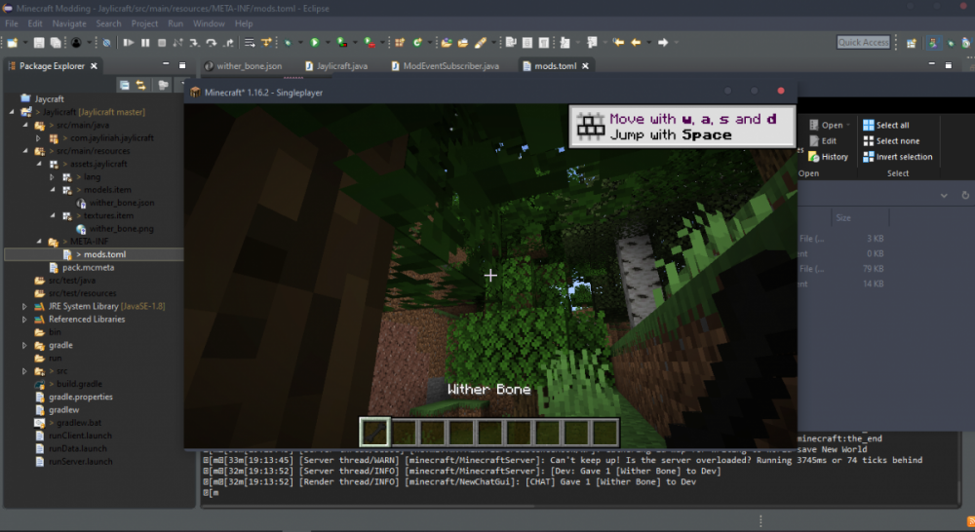
Task: Collapse the src/main/java folder
Action: pyautogui.click(x=25, y=125)
